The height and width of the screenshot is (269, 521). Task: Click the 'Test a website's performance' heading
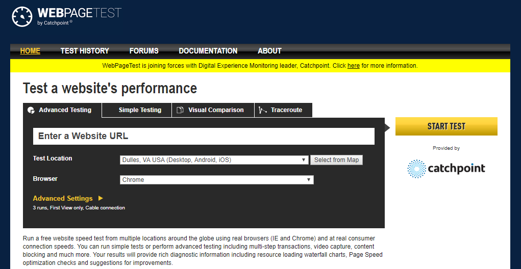coord(110,89)
